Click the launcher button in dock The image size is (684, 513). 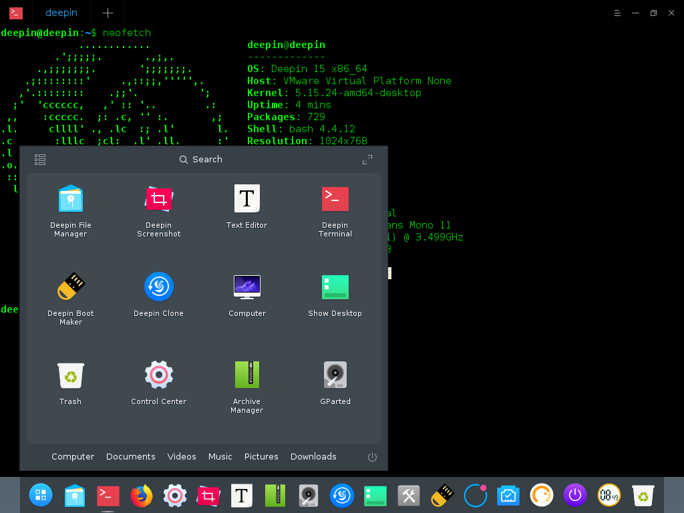41,495
